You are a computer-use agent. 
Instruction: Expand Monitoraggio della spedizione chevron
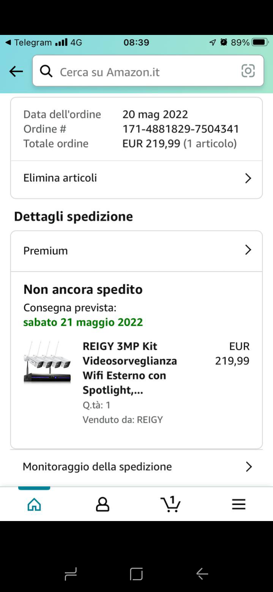coord(248,467)
